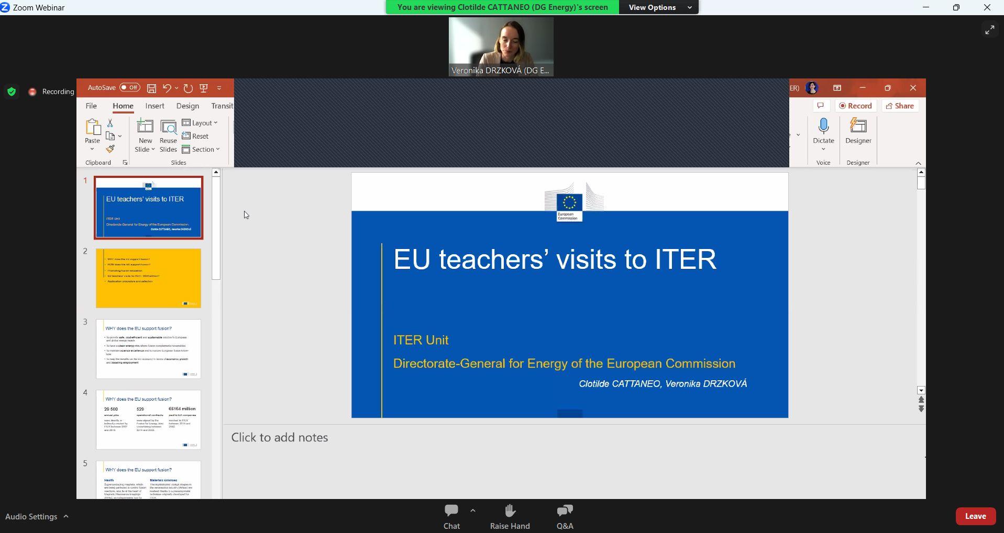Screen dimensions: 1004x533
Task: Select the yellow slide 2 thumbnail
Action: pyautogui.click(x=148, y=278)
